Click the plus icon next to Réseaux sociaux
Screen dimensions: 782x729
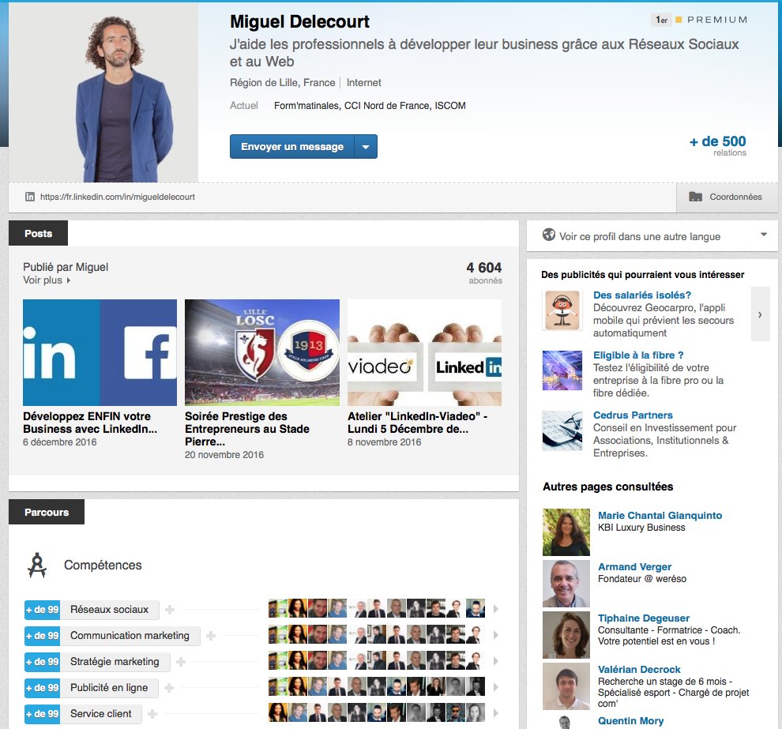click(x=170, y=610)
